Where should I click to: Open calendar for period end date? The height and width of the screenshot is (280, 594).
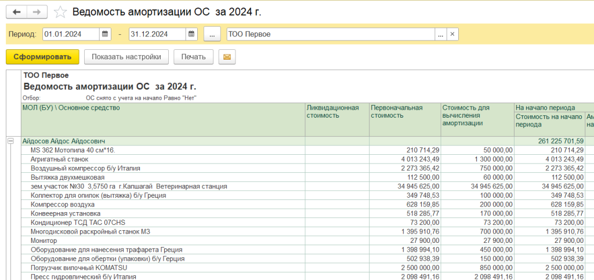point(191,34)
